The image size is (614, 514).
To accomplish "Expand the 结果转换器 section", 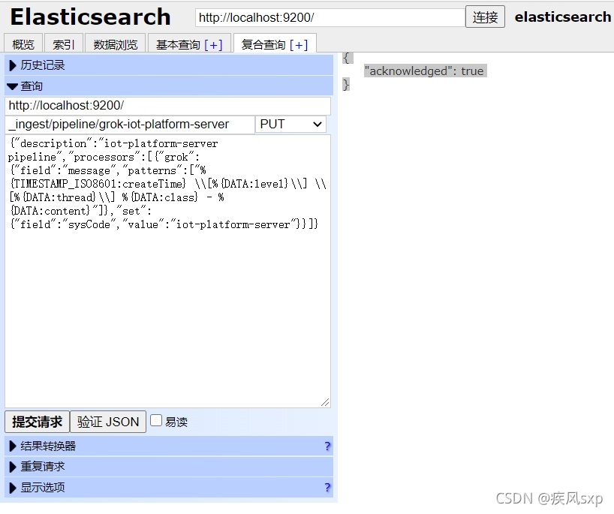I will click(169, 446).
